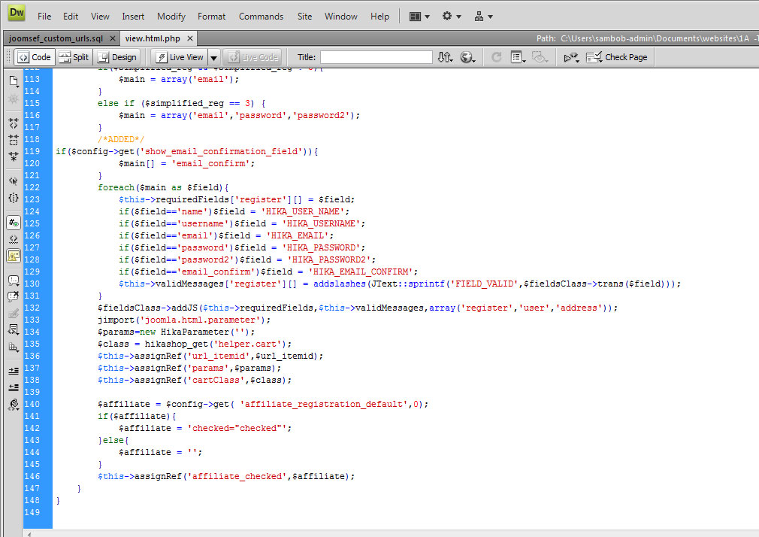The image size is (759, 537).
Task: Click the /*ADDED*/ comment text
Action: pos(121,140)
